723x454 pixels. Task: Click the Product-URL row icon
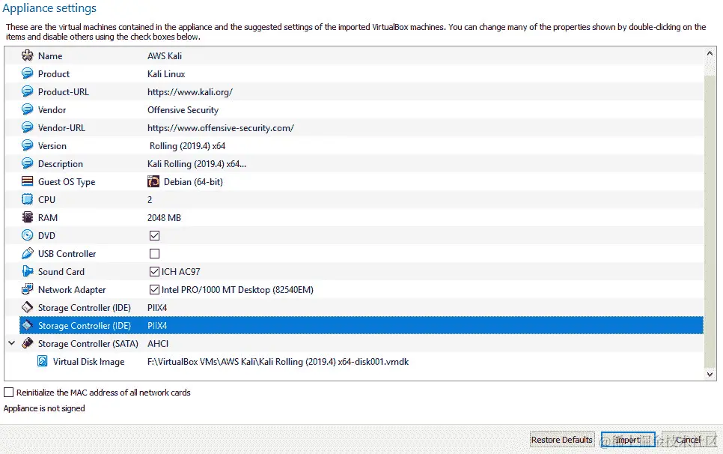pyautogui.click(x=27, y=92)
